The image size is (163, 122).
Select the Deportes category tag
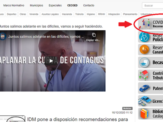click(12, 14)
